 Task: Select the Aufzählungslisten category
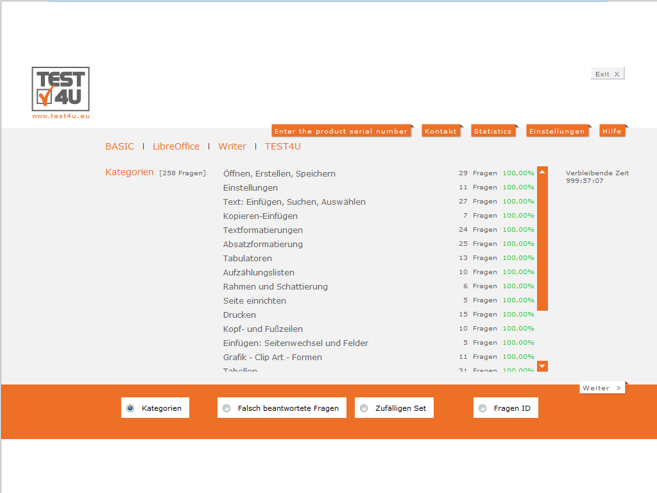click(259, 272)
